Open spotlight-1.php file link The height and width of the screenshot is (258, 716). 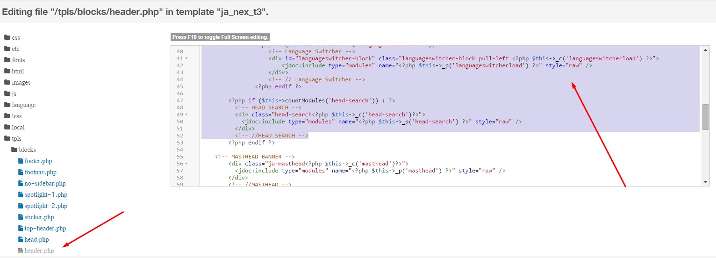[x=46, y=195]
